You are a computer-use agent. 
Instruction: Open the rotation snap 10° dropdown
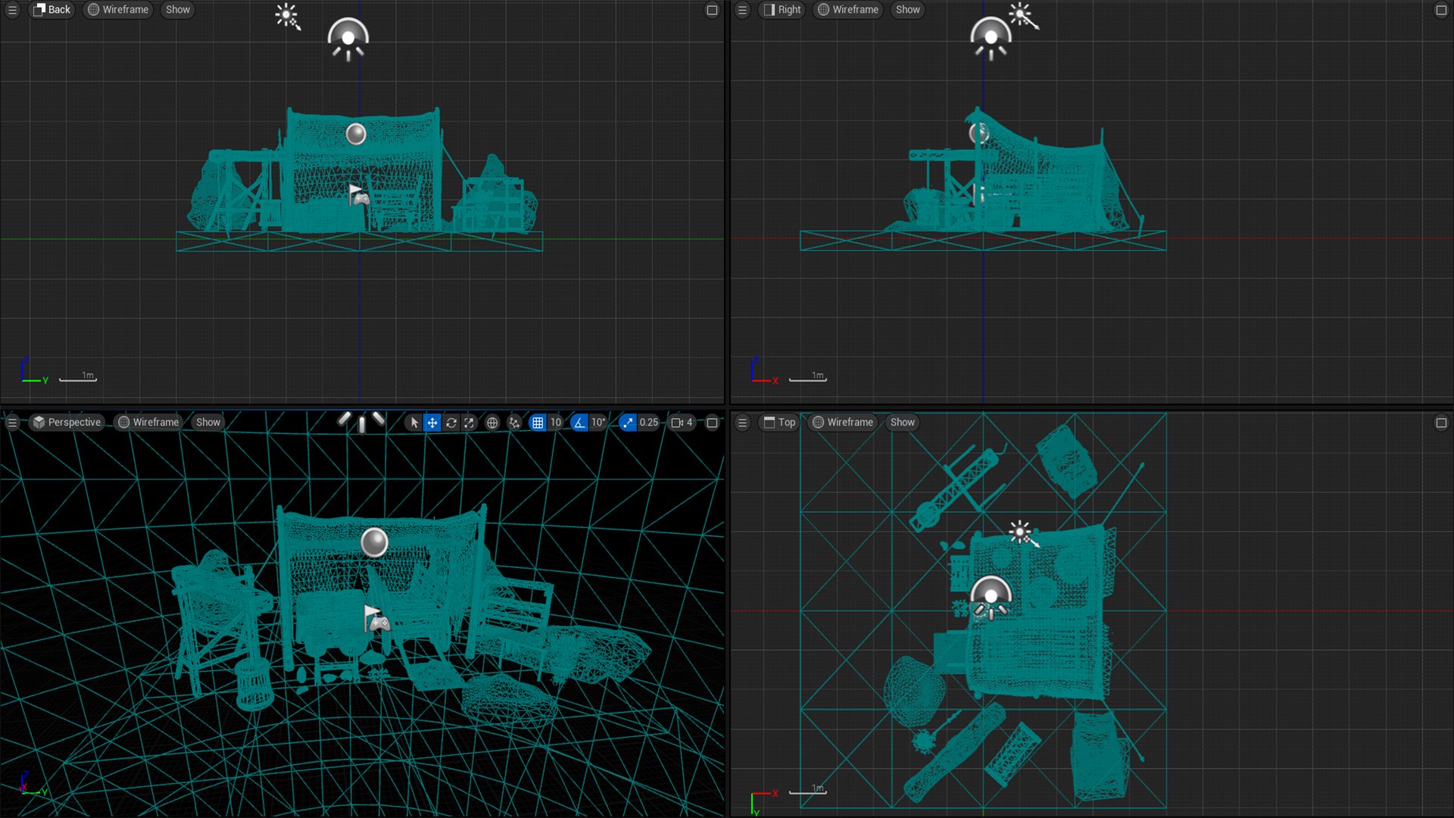coord(598,423)
